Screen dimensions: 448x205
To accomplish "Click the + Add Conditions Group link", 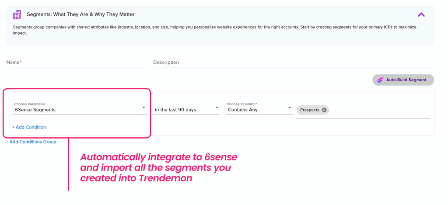I will (x=31, y=142).
